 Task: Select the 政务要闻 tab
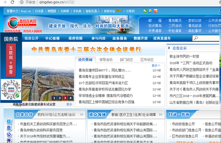[85, 60]
